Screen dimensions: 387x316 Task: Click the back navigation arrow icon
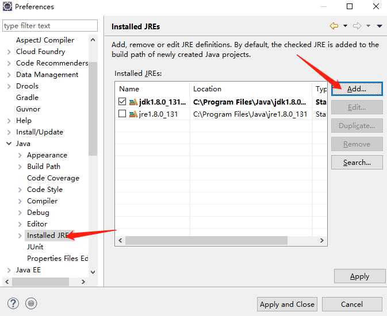point(334,26)
